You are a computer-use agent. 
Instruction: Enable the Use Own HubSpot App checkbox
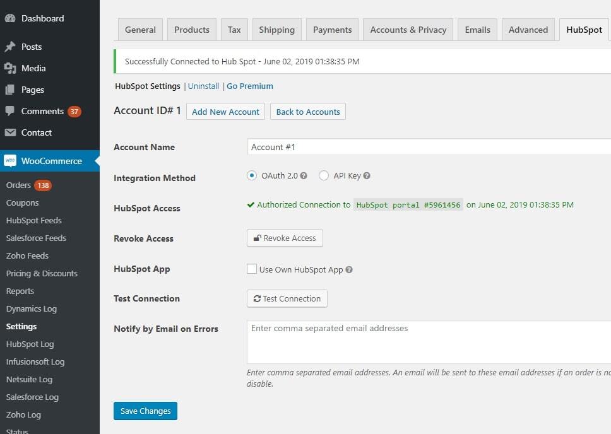click(252, 269)
